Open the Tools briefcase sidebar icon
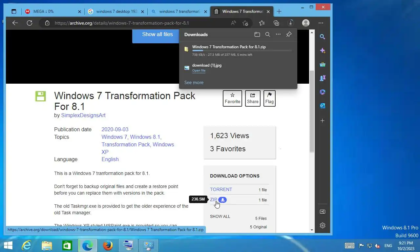Screen dimensions: 420x252 (323, 64)
